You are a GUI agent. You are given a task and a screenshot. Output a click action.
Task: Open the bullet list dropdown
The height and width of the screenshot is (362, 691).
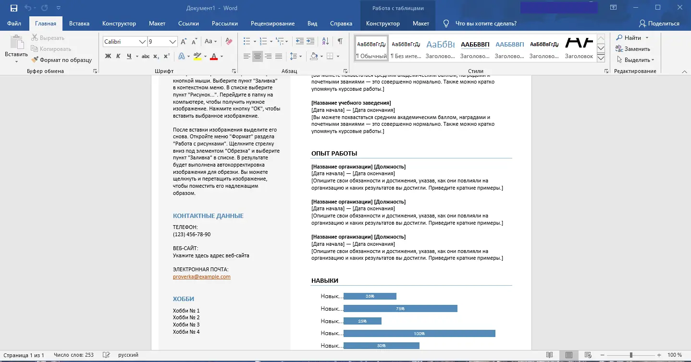coord(255,41)
